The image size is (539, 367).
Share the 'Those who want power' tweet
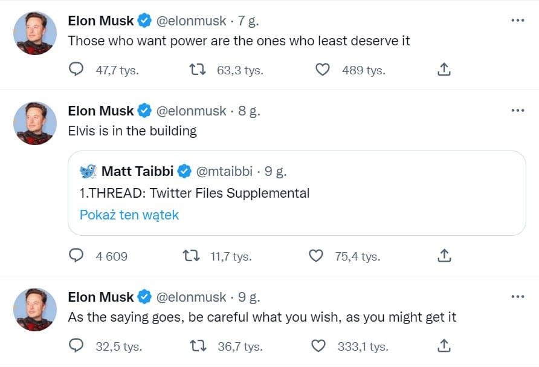[x=444, y=69]
